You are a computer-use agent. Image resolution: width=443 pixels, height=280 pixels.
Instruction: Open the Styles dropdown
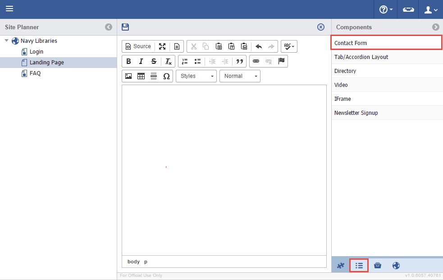coord(196,76)
